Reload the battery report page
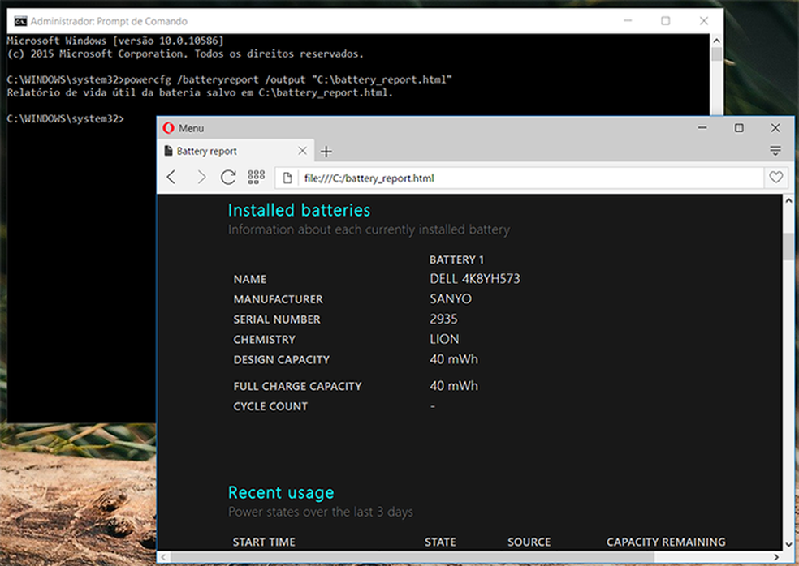The image size is (799, 566). (x=228, y=178)
